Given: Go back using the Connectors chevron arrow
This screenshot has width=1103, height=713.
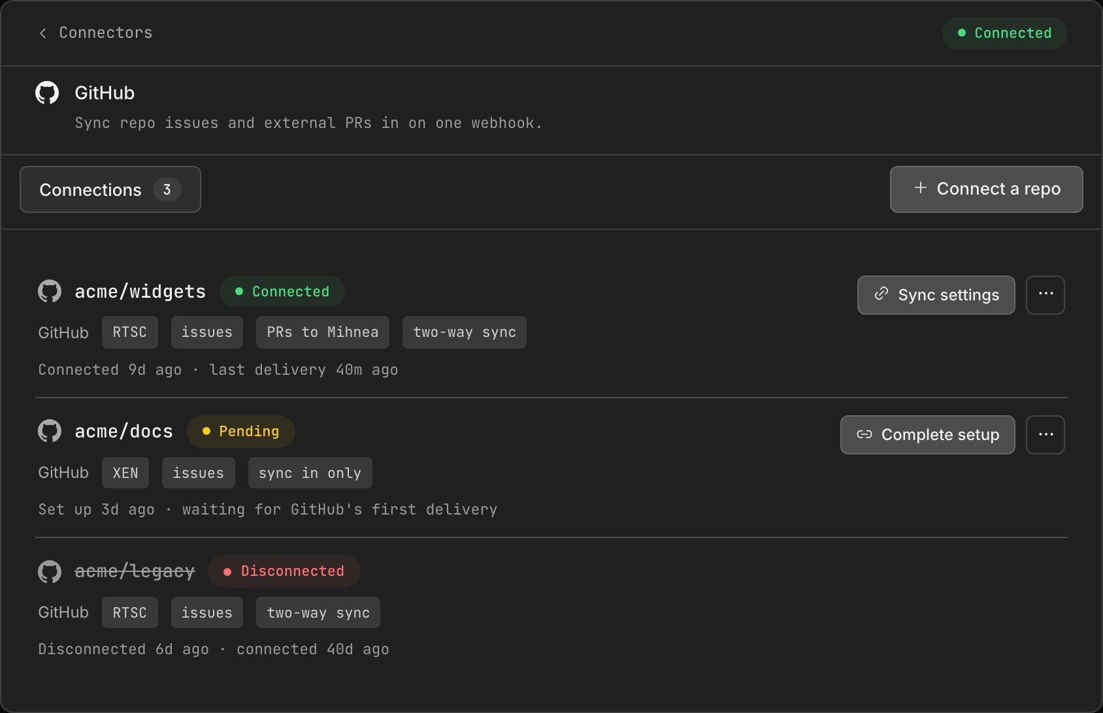Looking at the screenshot, I should 43,33.
